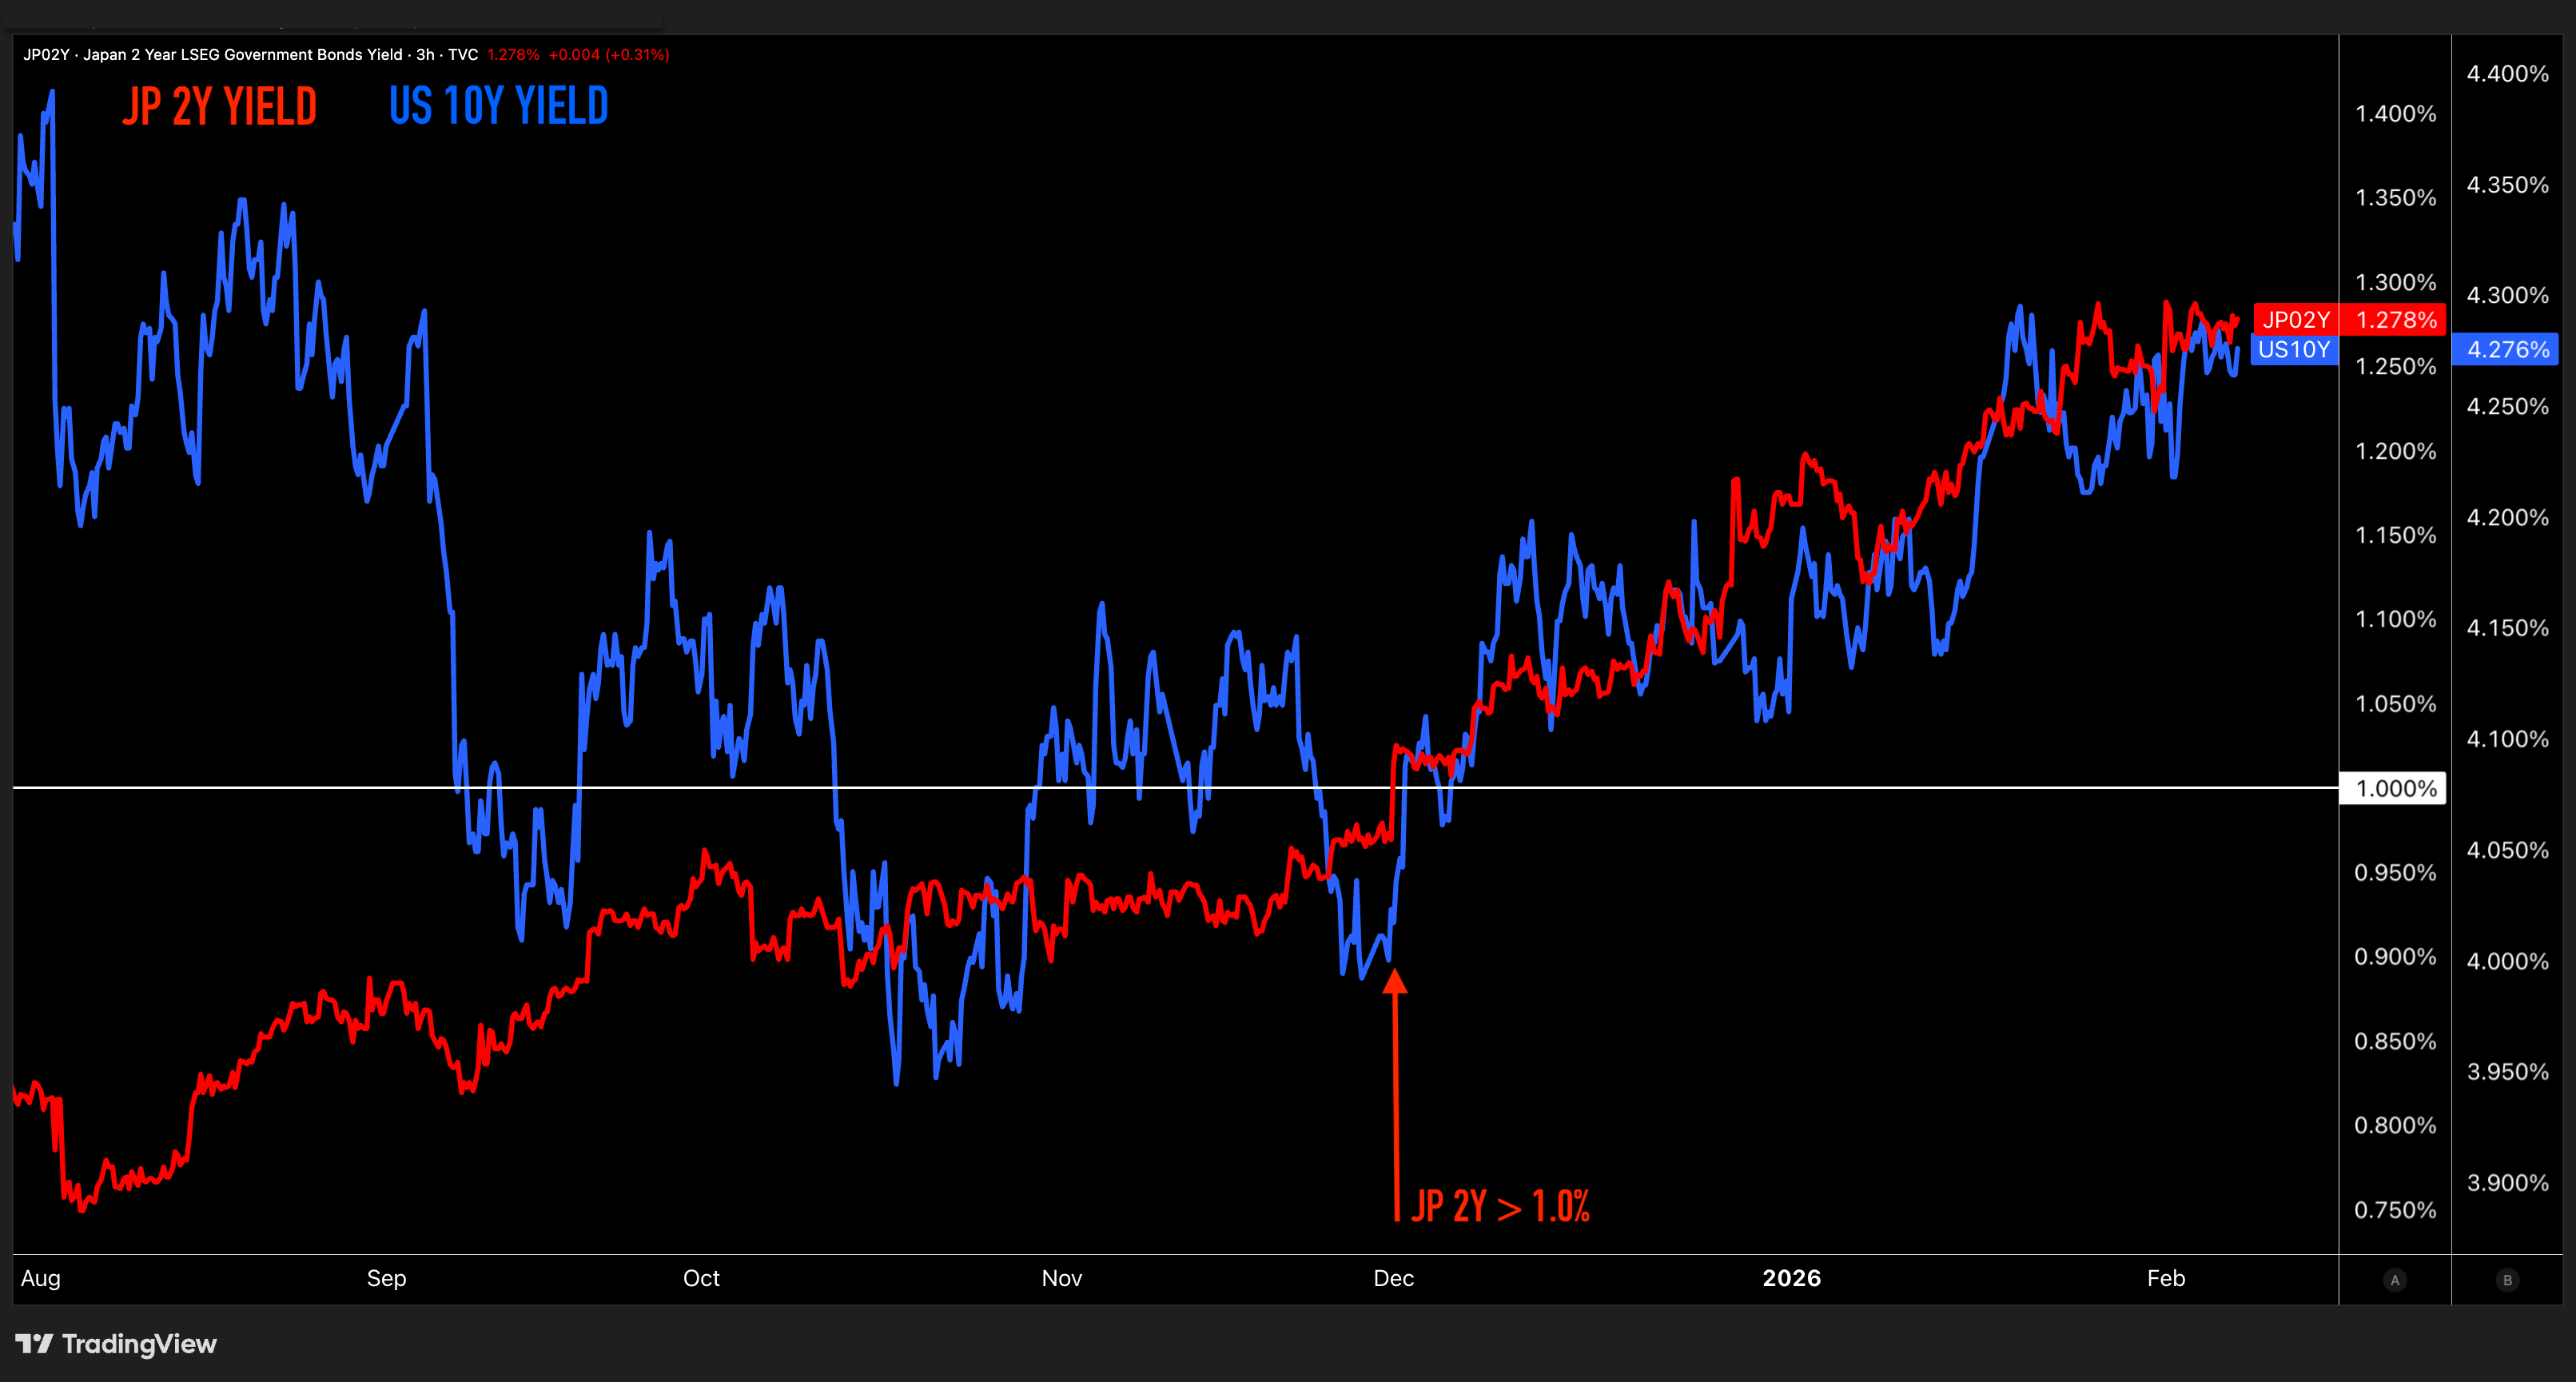Click the 4.200% tick on right price scale

pyautogui.click(x=2508, y=518)
